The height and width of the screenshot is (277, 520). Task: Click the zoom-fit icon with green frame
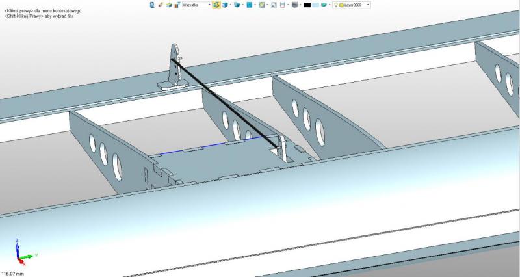[261, 5]
